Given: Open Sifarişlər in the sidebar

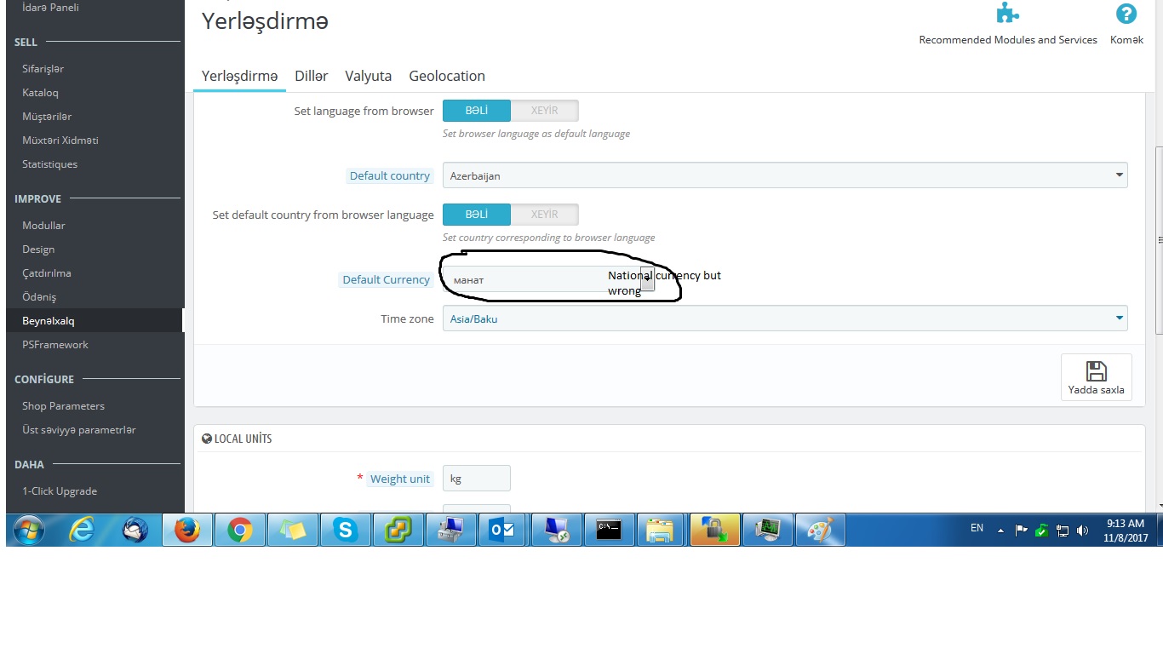Looking at the screenshot, I should click(x=43, y=69).
